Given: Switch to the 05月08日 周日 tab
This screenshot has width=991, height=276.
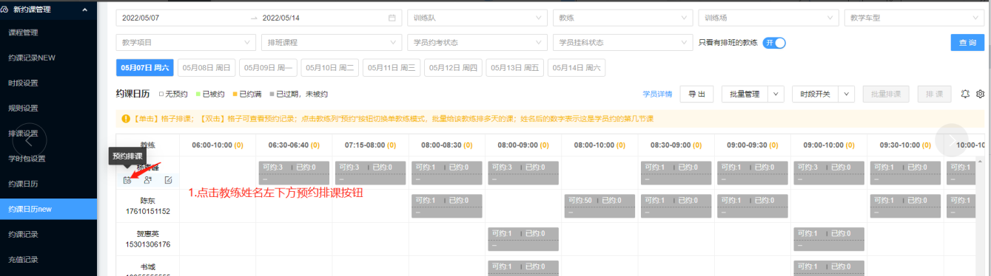Looking at the screenshot, I should pos(206,68).
